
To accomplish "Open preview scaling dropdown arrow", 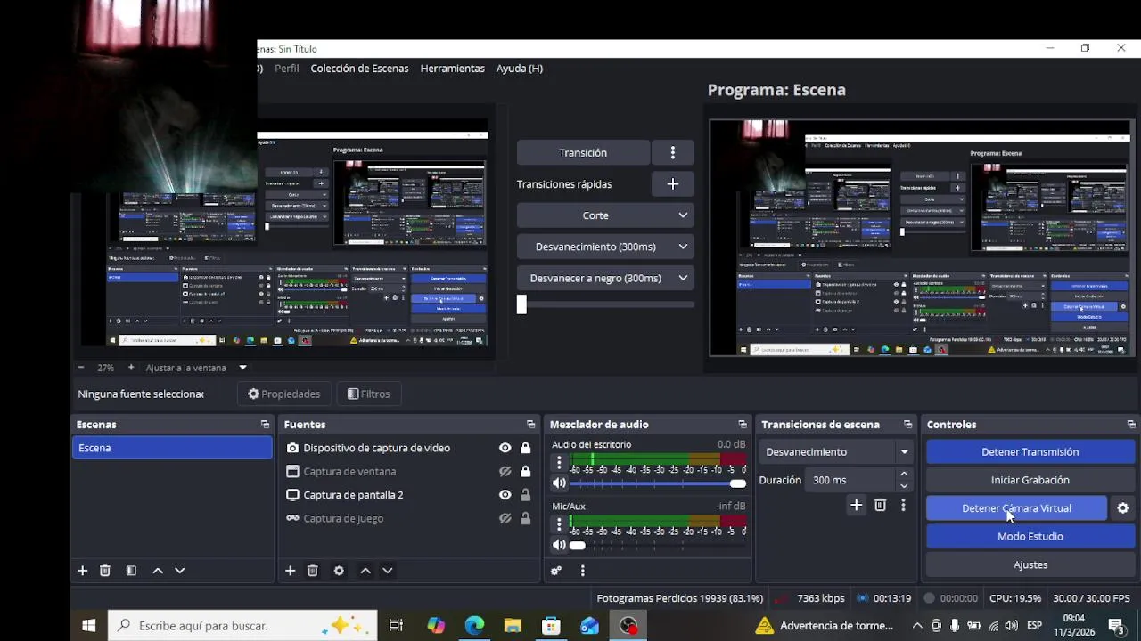I will 242,368.
